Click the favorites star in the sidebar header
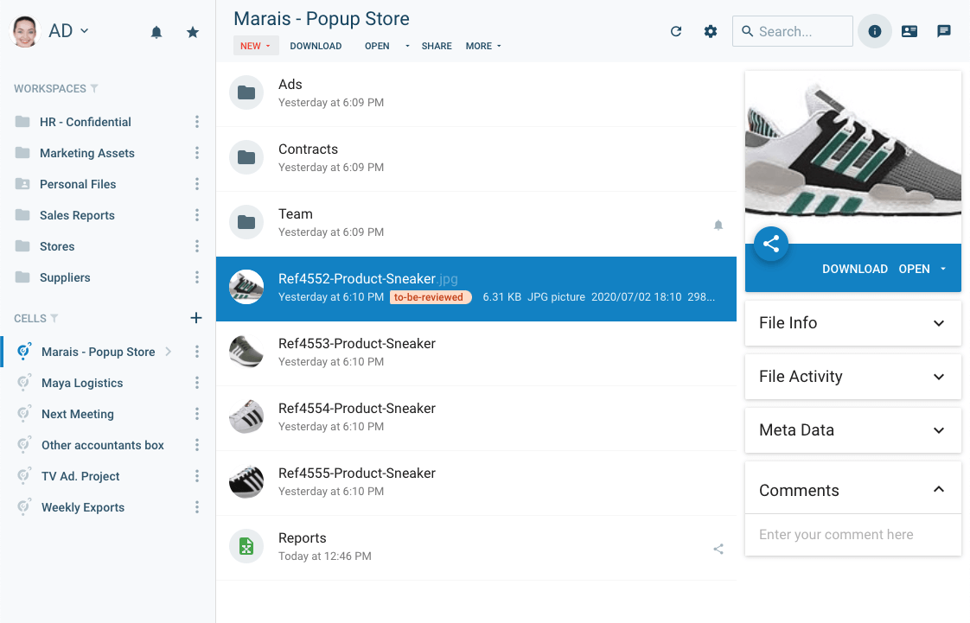The image size is (970, 623). [x=192, y=31]
